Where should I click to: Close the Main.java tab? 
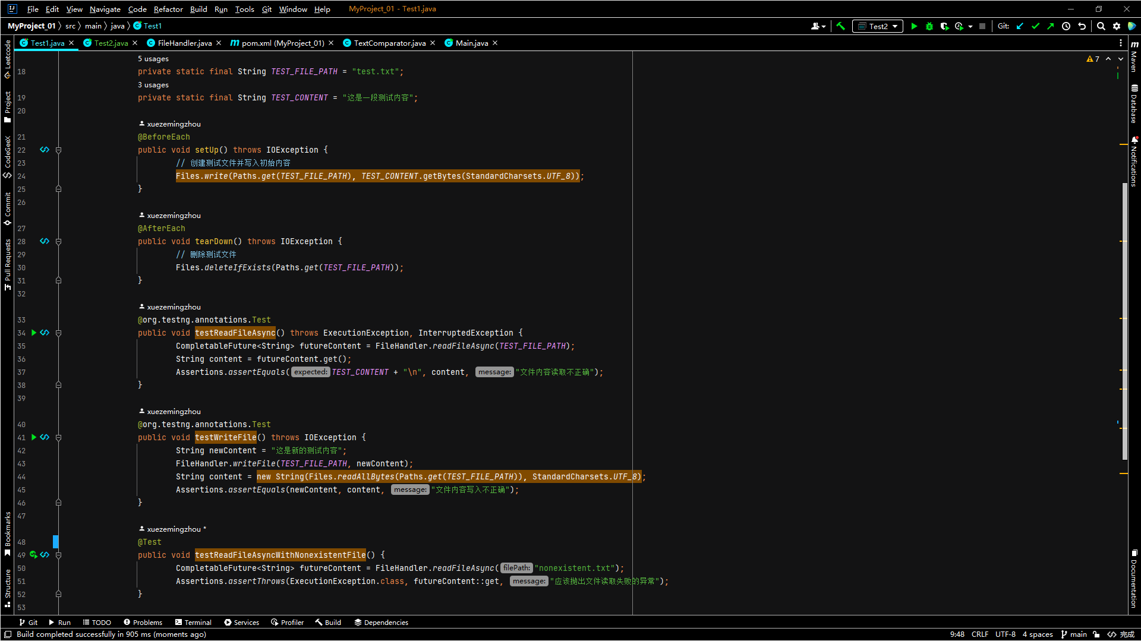(x=495, y=43)
